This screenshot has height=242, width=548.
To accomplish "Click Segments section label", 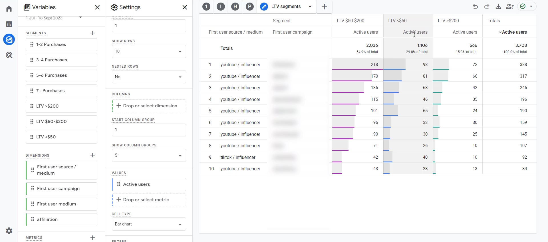I will click(x=36, y=33).
